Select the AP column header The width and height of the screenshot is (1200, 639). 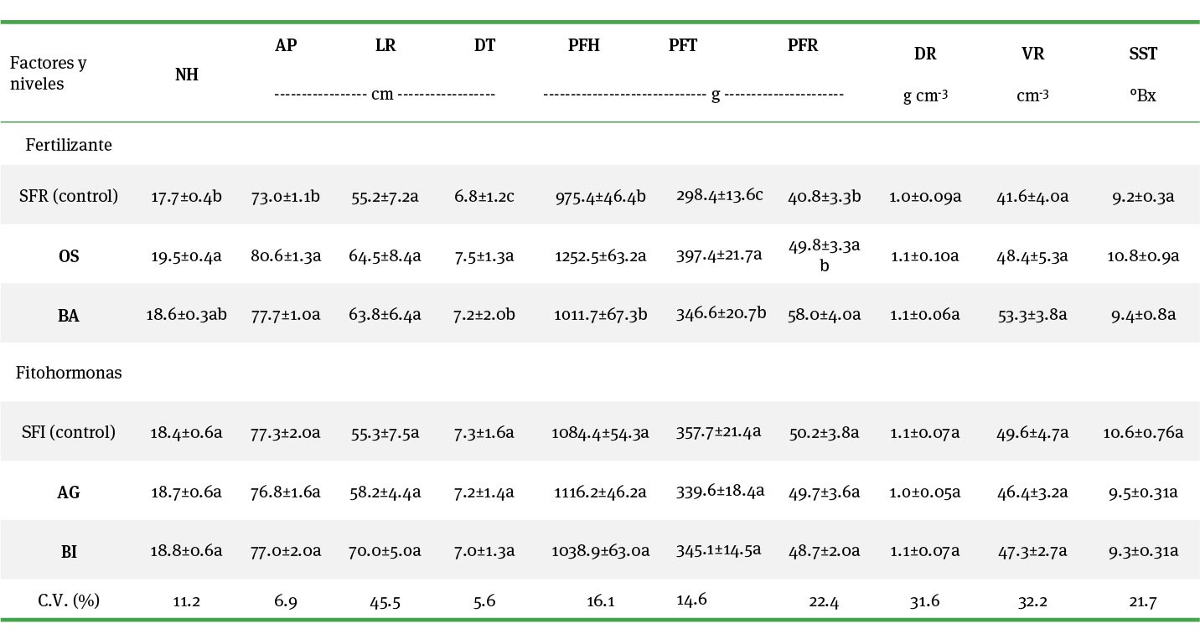pos(286,46)
